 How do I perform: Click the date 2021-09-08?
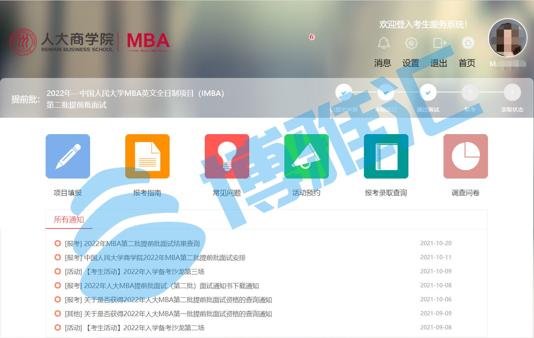point(436,327)
